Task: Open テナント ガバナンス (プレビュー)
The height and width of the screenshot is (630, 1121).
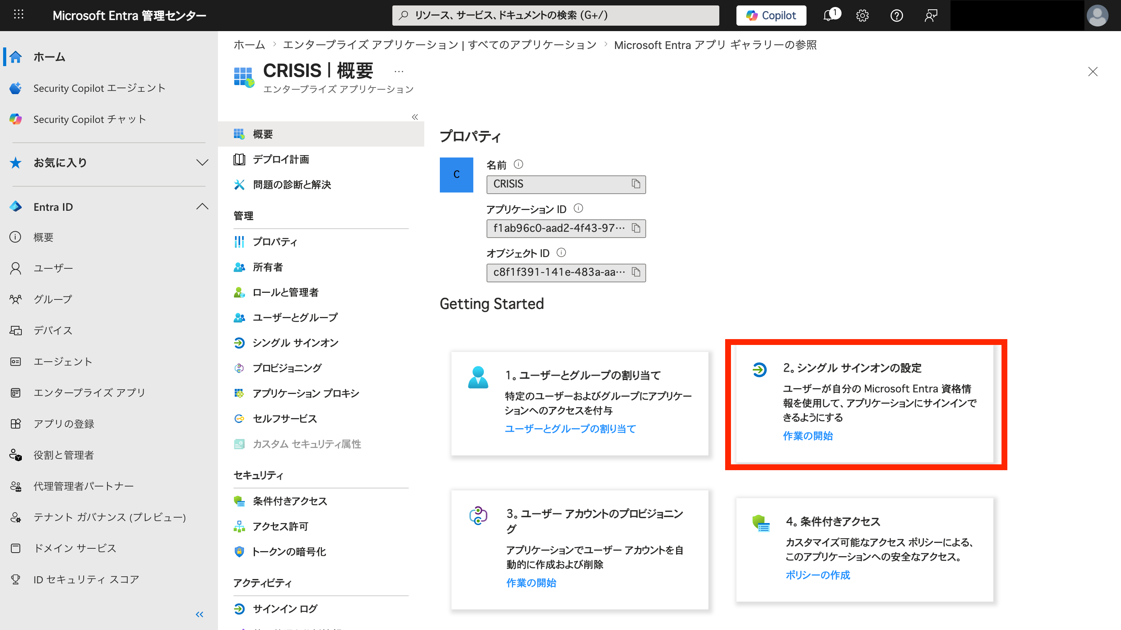Action: pyautogui.click(x=109, y=517)
